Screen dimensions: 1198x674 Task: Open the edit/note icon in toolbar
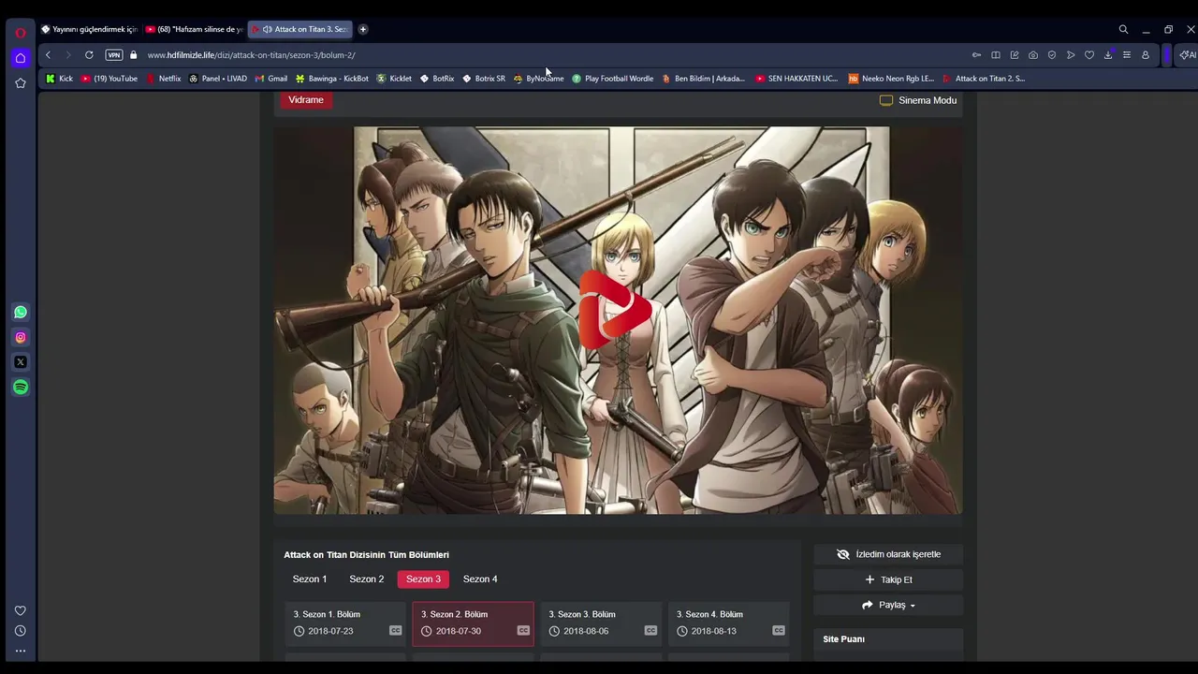tap(1015, 55)
